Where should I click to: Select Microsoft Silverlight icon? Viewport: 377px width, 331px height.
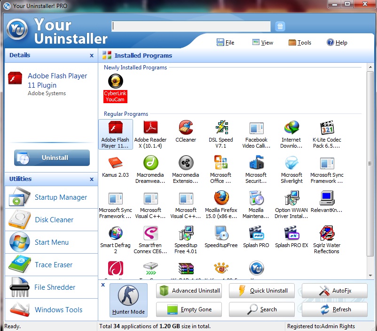click(291, 163)
